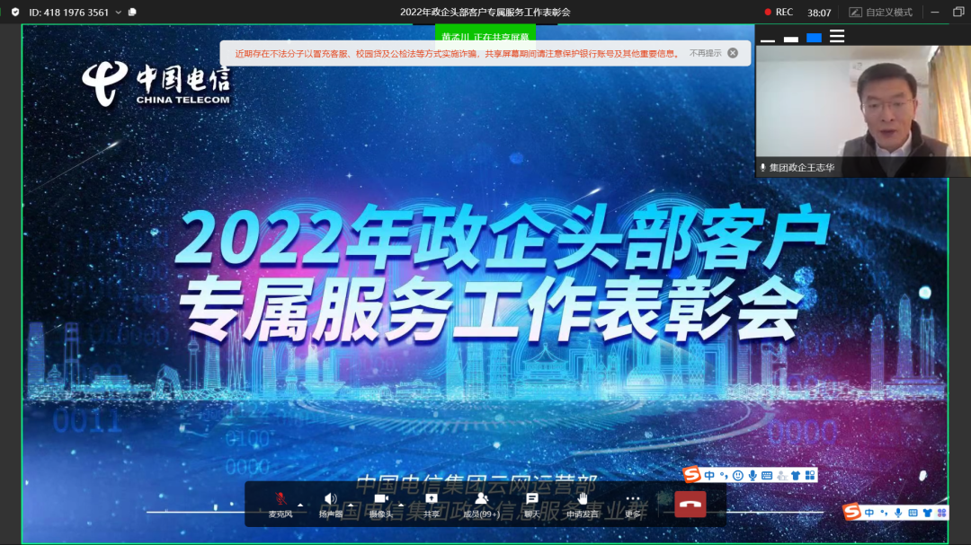Open the members list 成员(99+)
This screenshot has height=545, width=971.
click(481, 505)
